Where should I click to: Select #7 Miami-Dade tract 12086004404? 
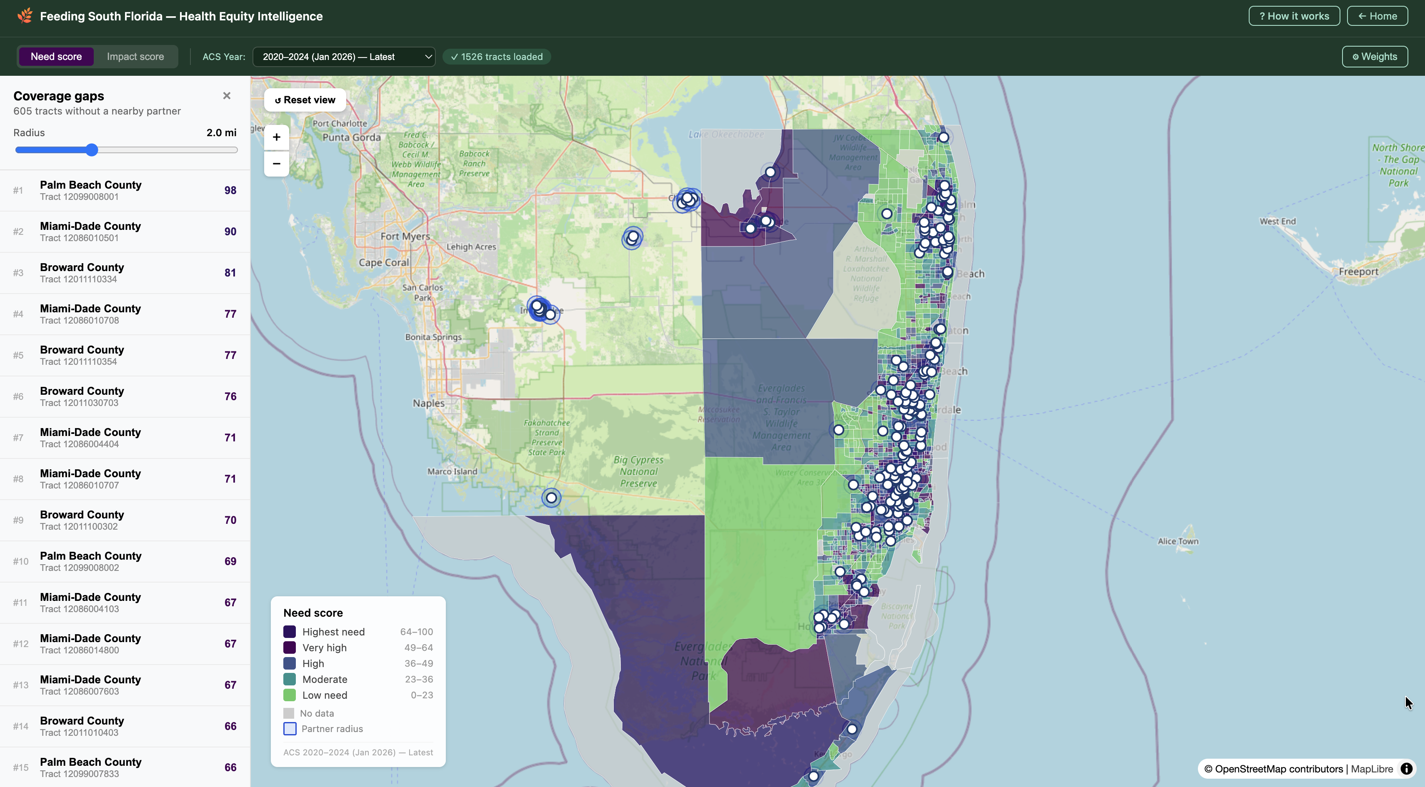pos(125,438)
